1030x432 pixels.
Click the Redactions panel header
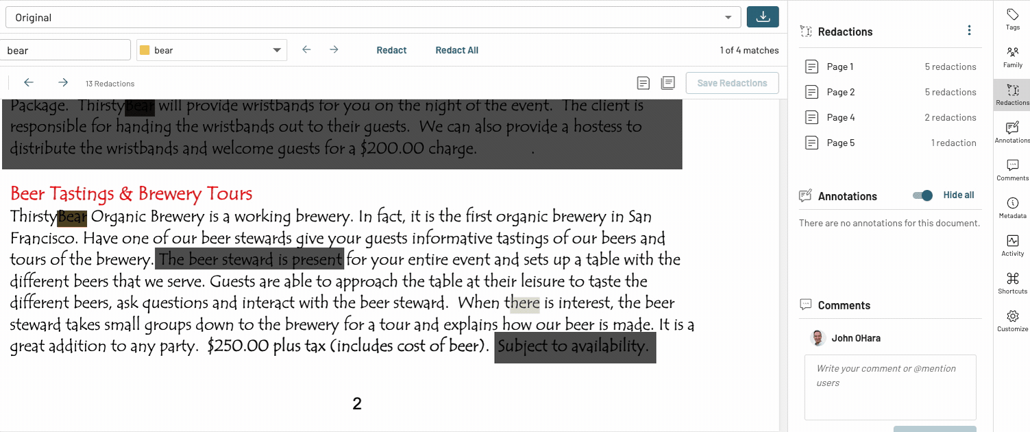coord(845,32)
